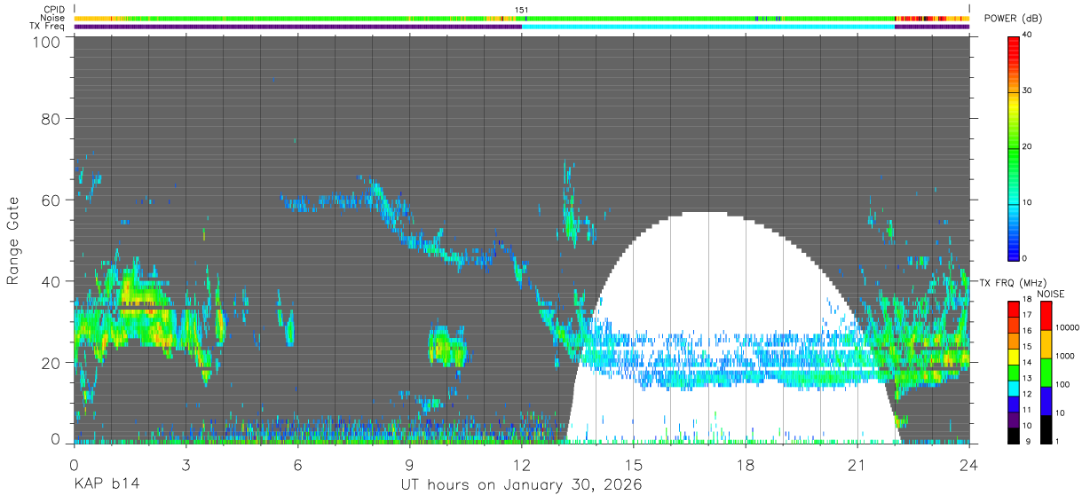
Task: Click the 13 label on the TX frequency legend
Action: coord(1026,378)
